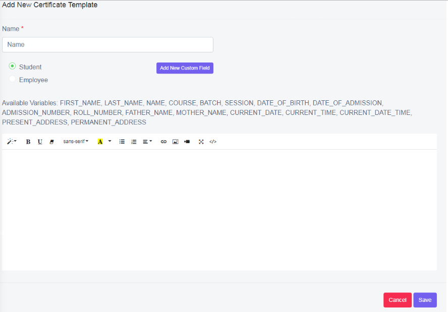Screen dimensions: 448x312
Task: Select the Student radio option
Action: 12,66
